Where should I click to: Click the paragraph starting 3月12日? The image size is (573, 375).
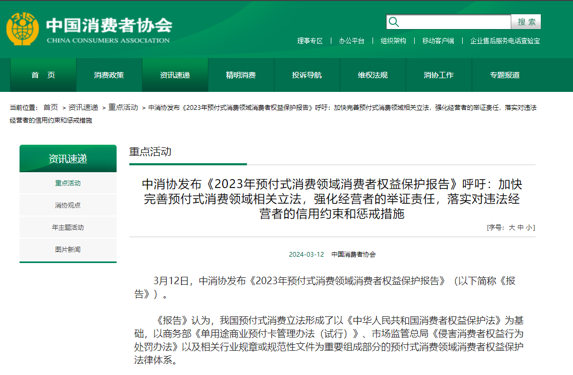tap(325, 287)
